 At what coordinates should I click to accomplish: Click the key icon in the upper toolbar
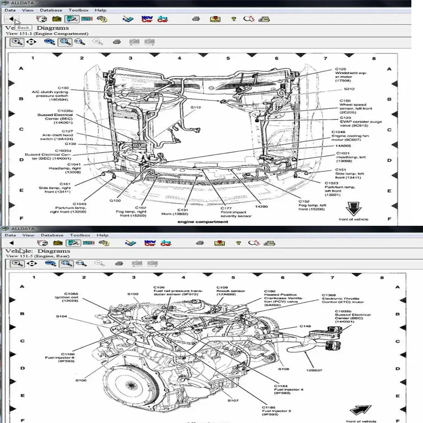[234, 19]
